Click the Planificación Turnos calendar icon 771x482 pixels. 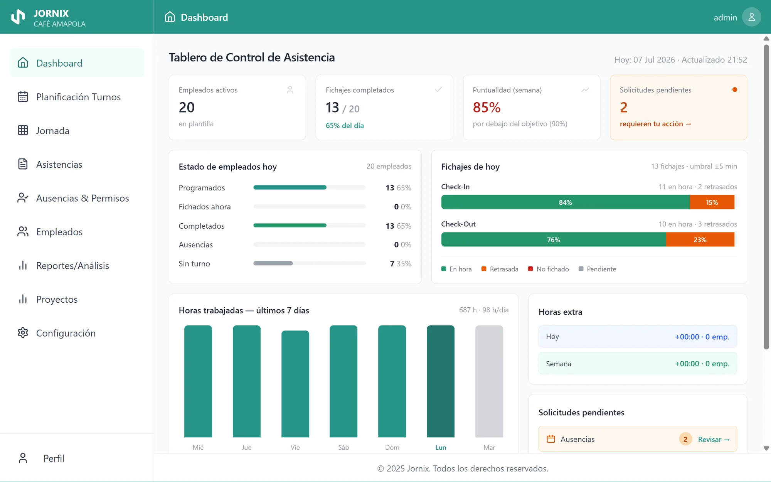[23, 97]
